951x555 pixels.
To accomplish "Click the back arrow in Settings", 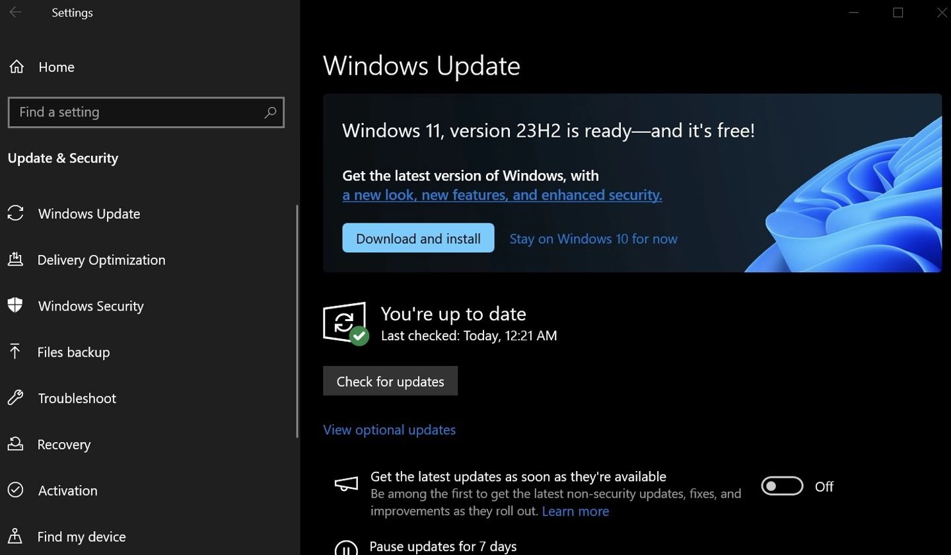I will [x=15, y=12].
